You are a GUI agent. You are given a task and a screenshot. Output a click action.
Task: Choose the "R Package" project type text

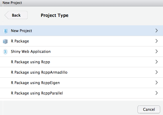point(20,41)
